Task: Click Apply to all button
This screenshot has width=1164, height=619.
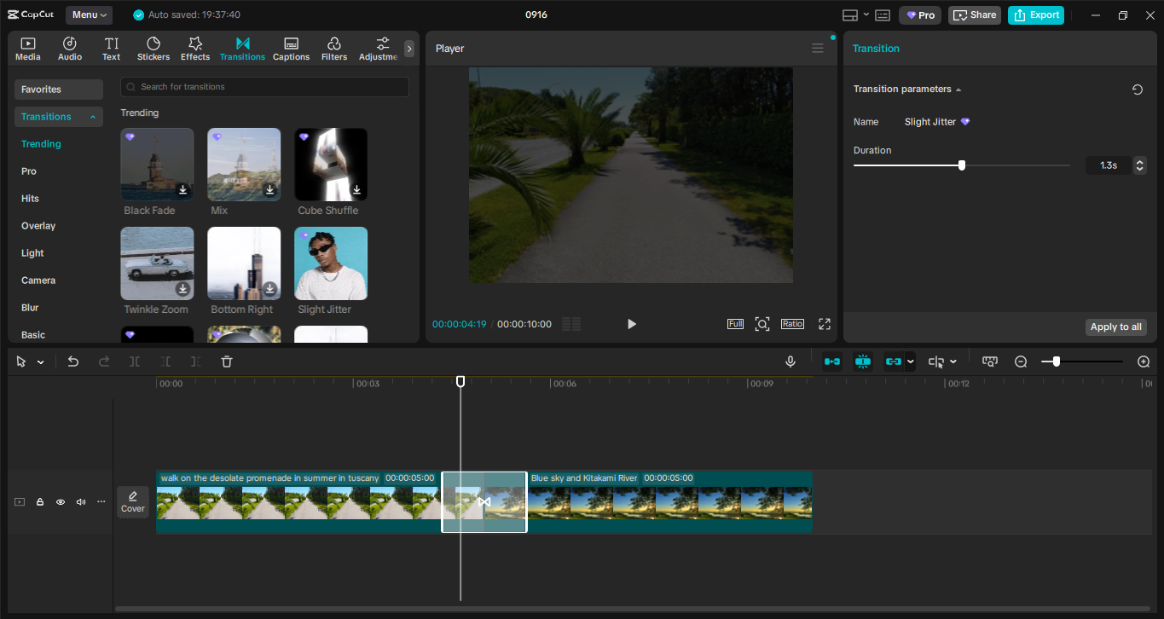Action: pos(1115,327)
